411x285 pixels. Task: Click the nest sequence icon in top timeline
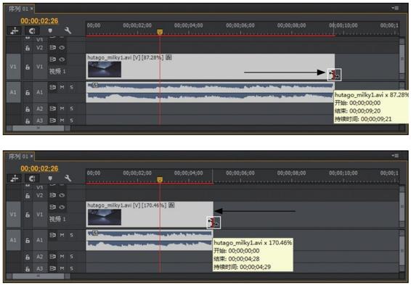coord(15,31)
